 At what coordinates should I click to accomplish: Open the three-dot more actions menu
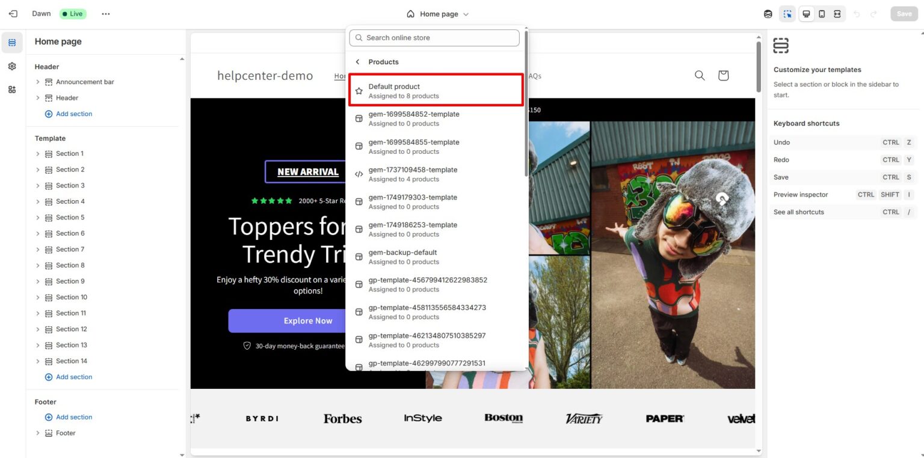tap(106, 14)
